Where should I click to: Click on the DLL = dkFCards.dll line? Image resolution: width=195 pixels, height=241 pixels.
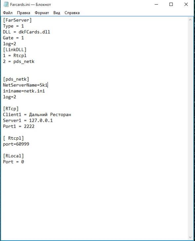[26, 32]
